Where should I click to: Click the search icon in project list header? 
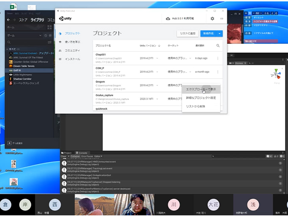click(x=218, y=46)
